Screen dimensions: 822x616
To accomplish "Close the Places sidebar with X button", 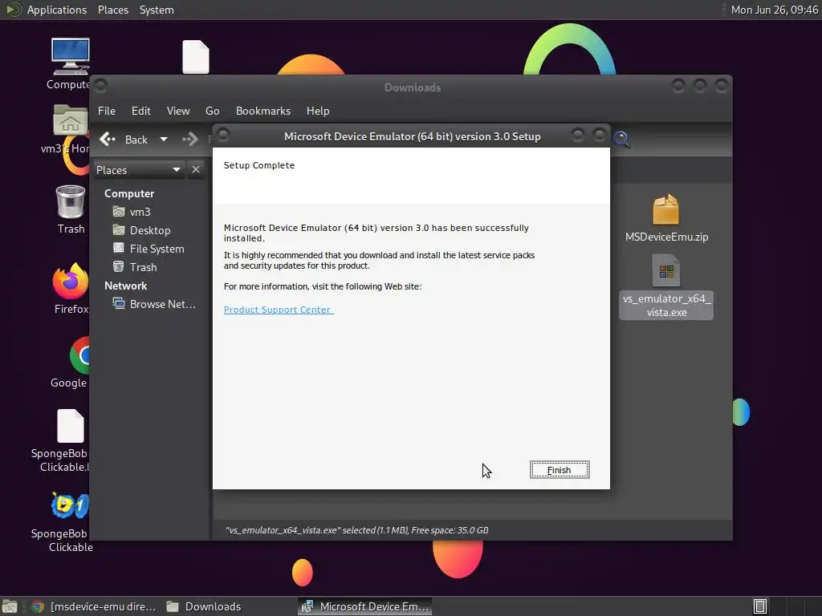I will (x=196, y=170).
